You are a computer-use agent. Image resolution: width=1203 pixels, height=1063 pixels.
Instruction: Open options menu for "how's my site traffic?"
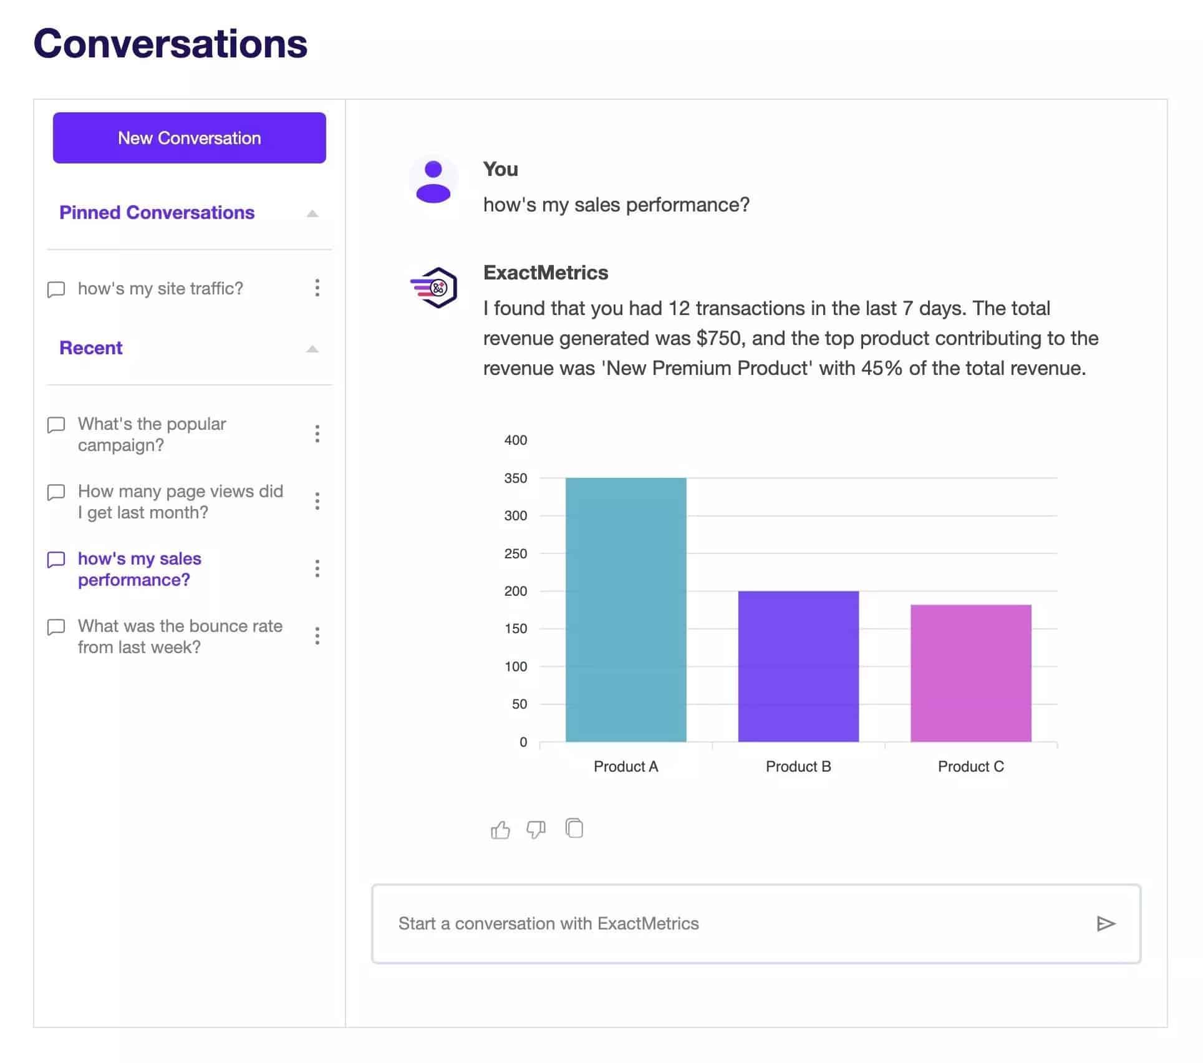(317, 288)
